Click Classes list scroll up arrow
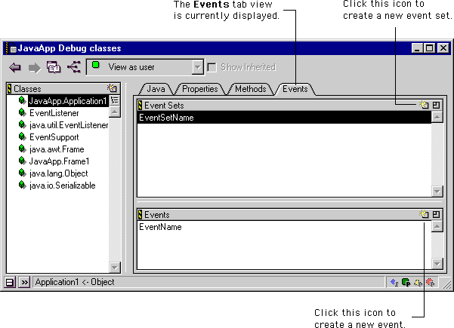 [115, 112]
